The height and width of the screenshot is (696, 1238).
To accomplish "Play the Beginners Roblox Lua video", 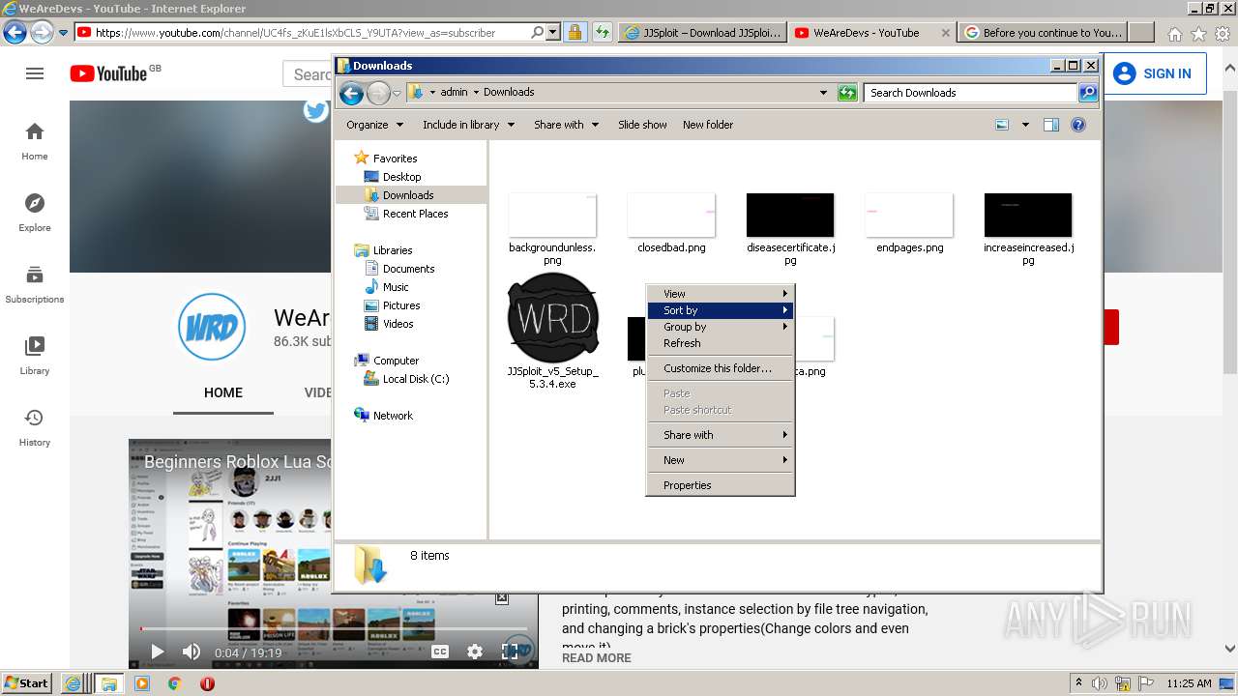I will pyautogui.click(x=157, y=652).
